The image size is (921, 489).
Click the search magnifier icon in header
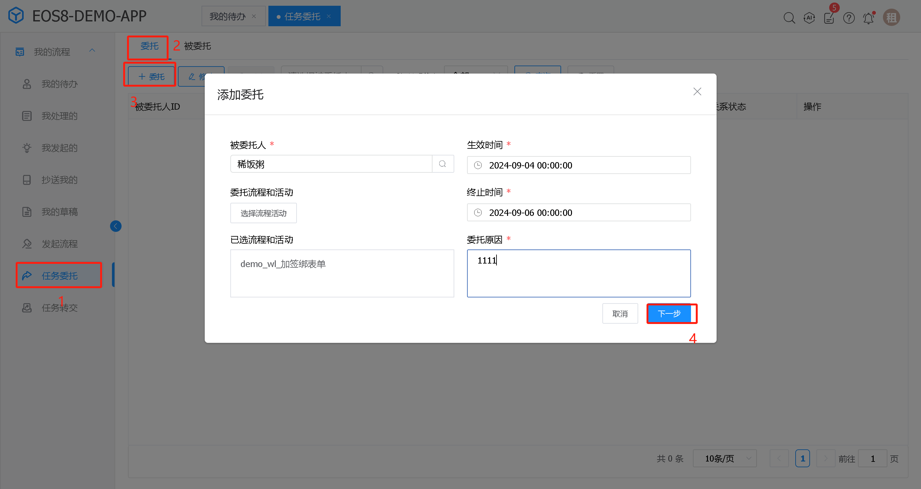click(789, 18)
